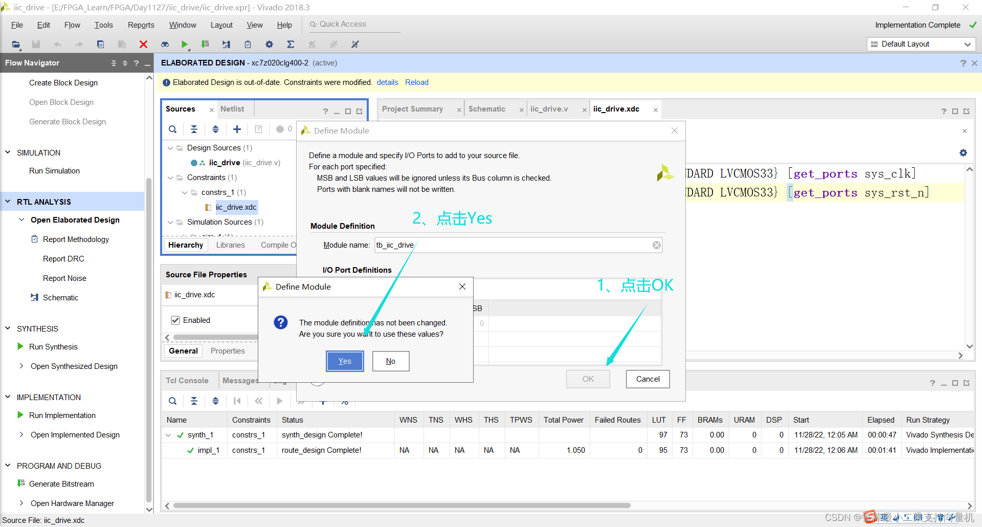This screenshot has height=527, width=982.
Task: Click Collapse All in Sources panel
Action: (194, 129)
